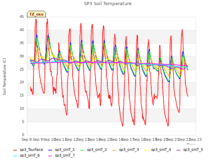This screenshot has height=162, width=216.
Task: Click the TZ_osu annotation label
Action: pyautogui.click(x=36, y=14)
